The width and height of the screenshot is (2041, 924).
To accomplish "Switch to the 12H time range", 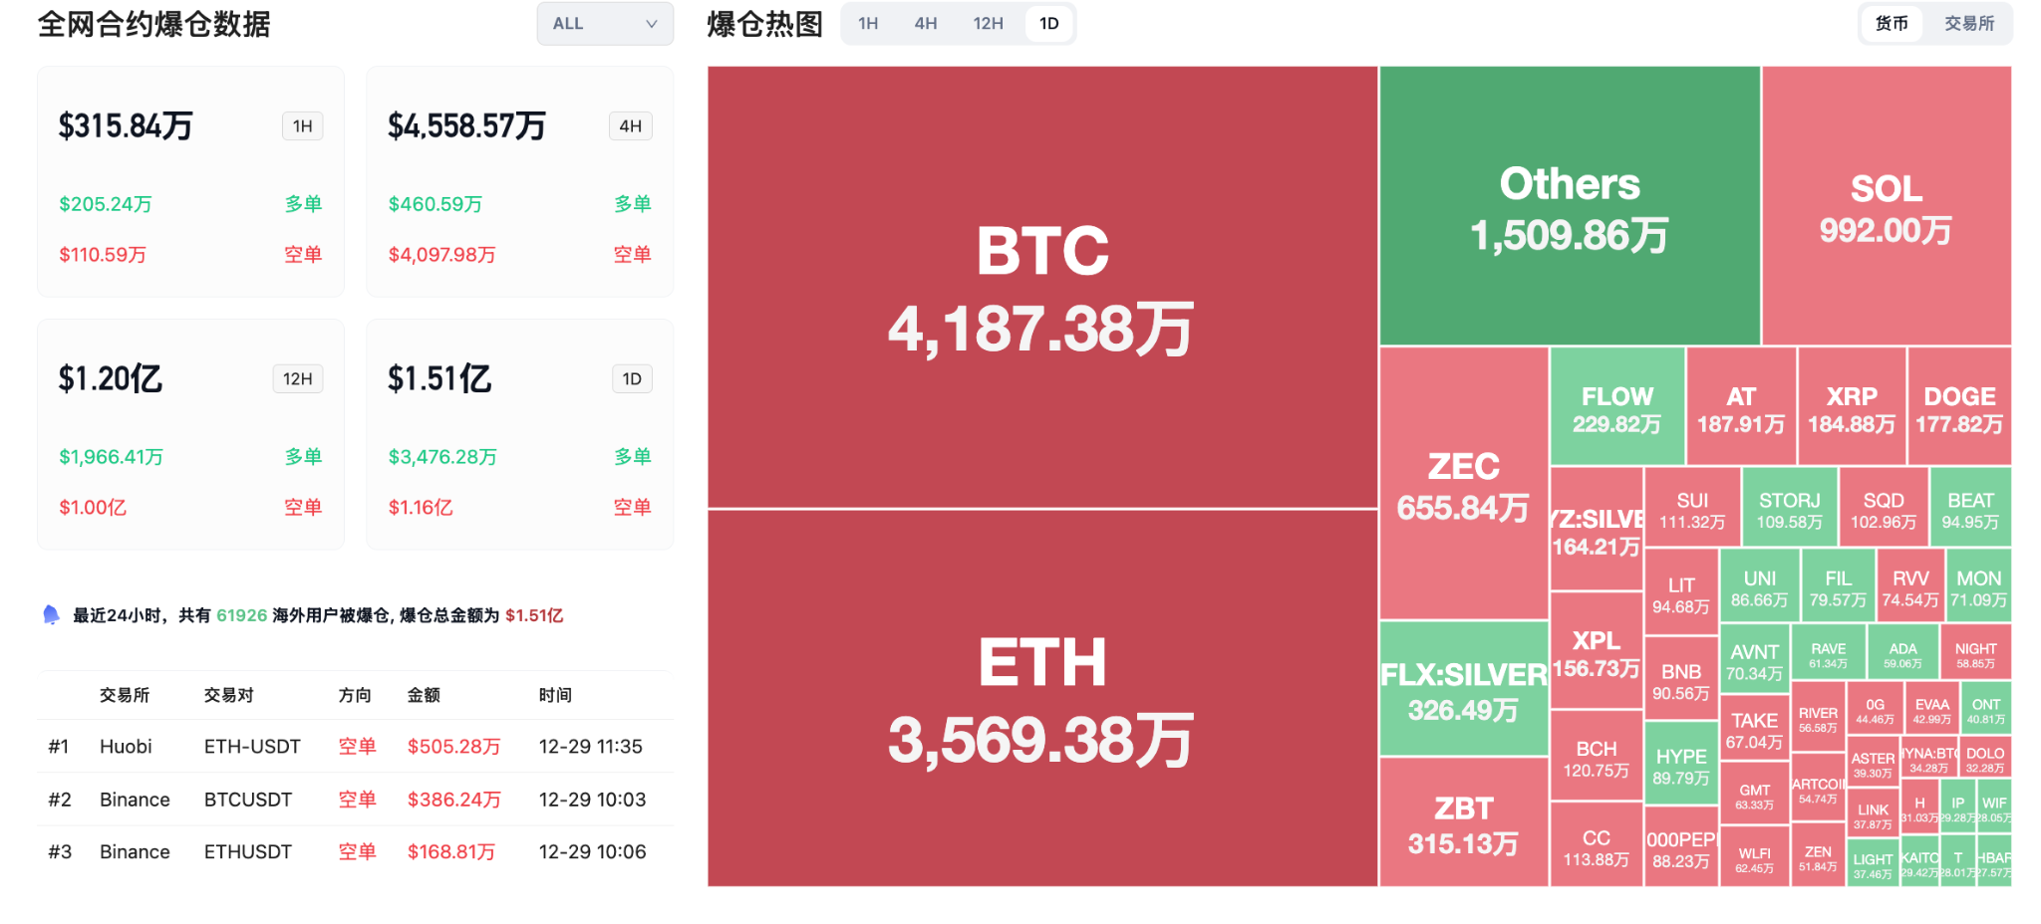I will coord(987,23).
